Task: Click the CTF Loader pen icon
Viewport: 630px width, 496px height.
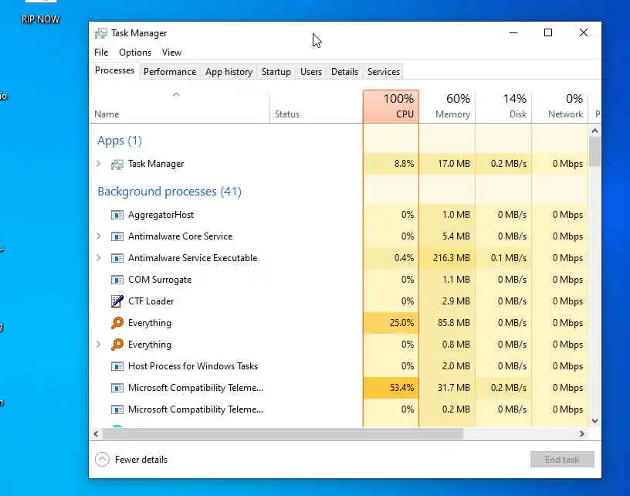Action: 117,301
